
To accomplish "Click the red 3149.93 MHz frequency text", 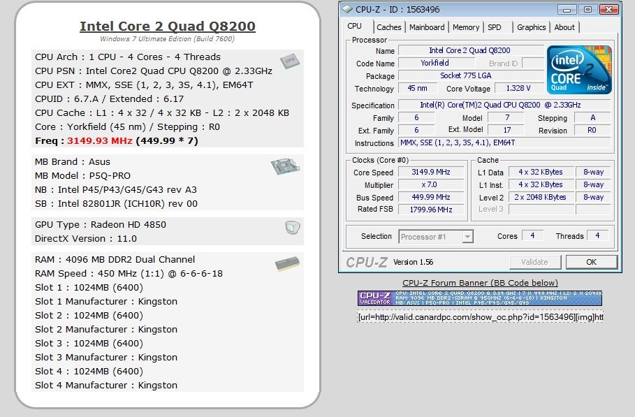I will tap(100, 141).
